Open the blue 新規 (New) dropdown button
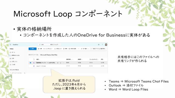This screenshot has width=175, height=98. pyautogui.click(x=33, y=49)
